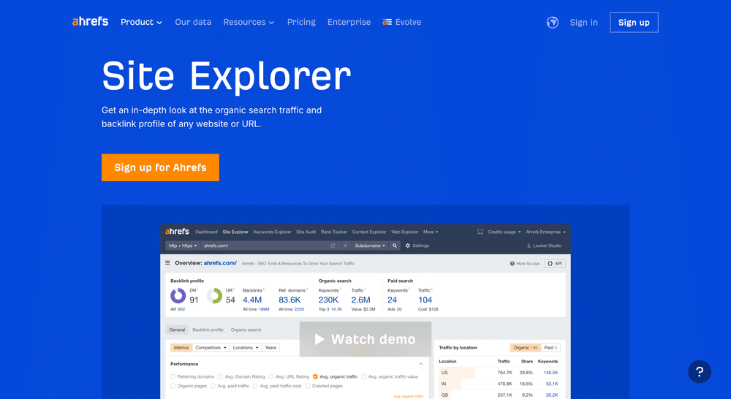Select Keywords Explorer in the demo navigation

272,232
